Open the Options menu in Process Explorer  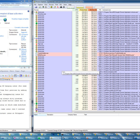point(40,5)
